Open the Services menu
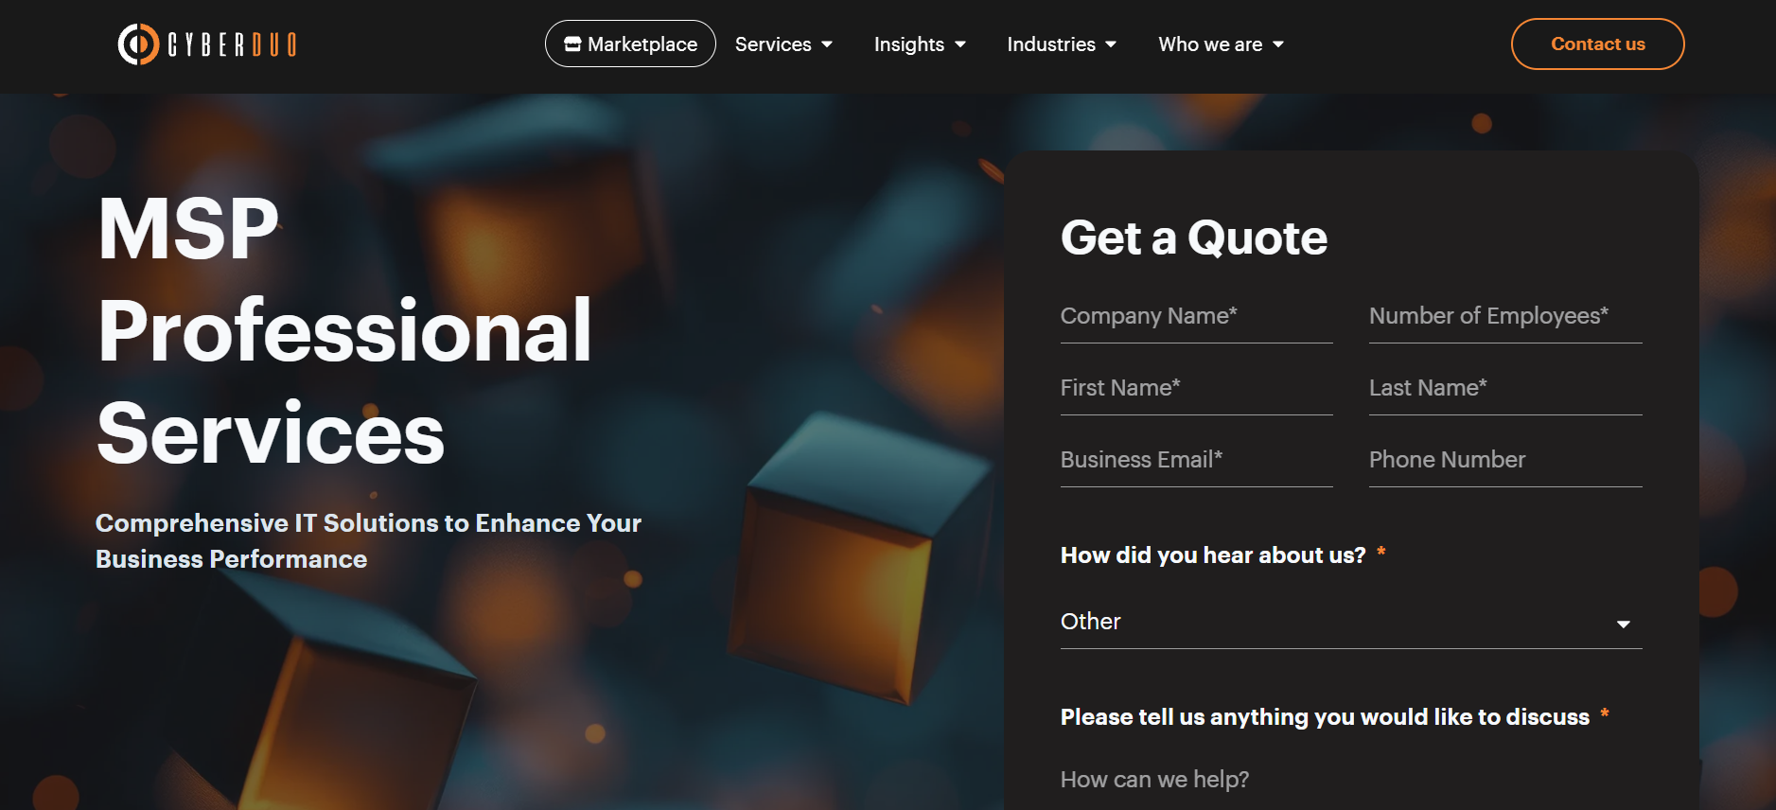Screen dimensions: 1776x810 [x=772, y=44]
